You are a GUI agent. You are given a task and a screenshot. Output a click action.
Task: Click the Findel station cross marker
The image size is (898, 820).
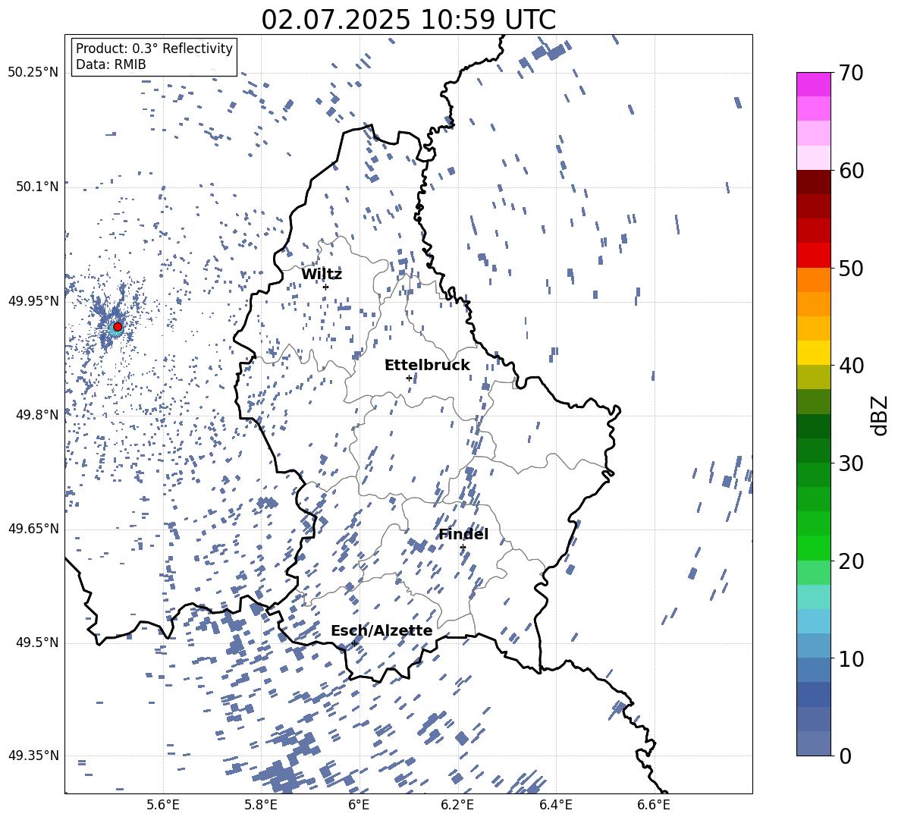coord(463,548)
